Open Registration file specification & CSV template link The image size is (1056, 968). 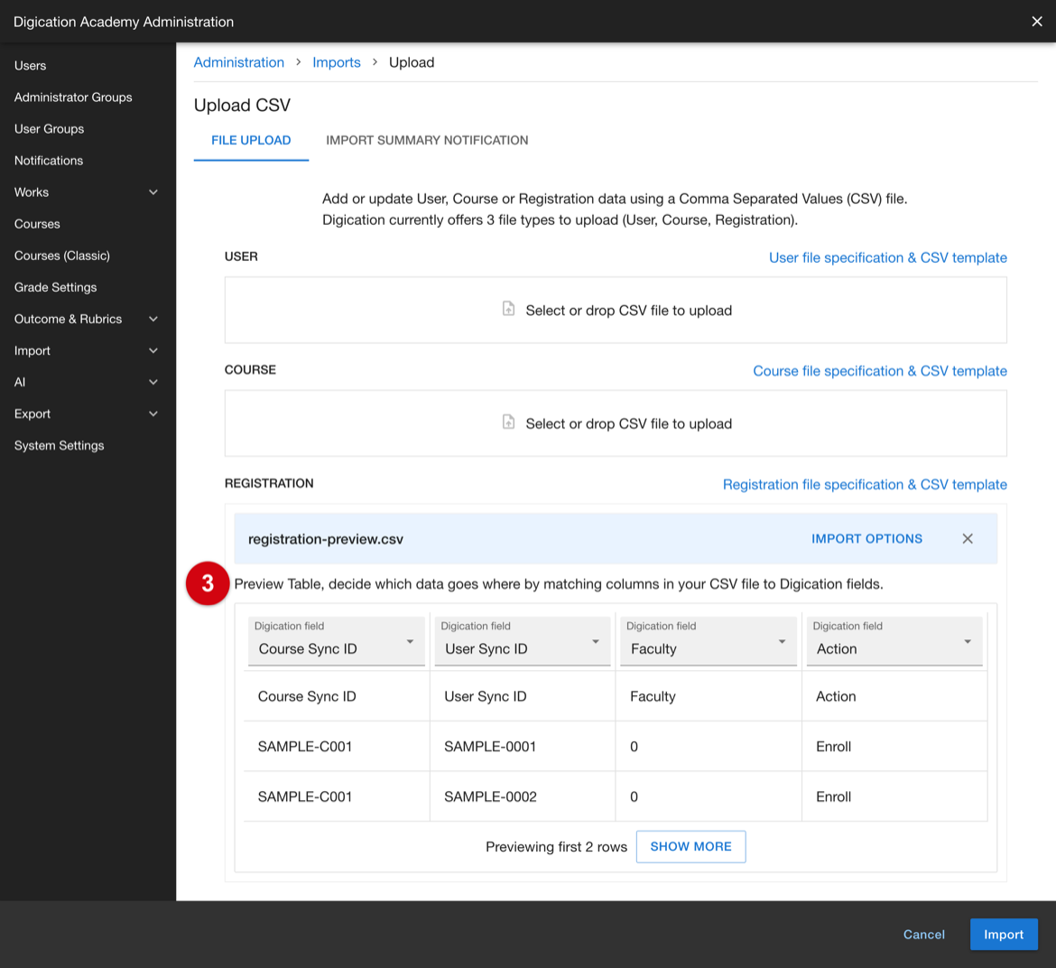coord(865,484)
